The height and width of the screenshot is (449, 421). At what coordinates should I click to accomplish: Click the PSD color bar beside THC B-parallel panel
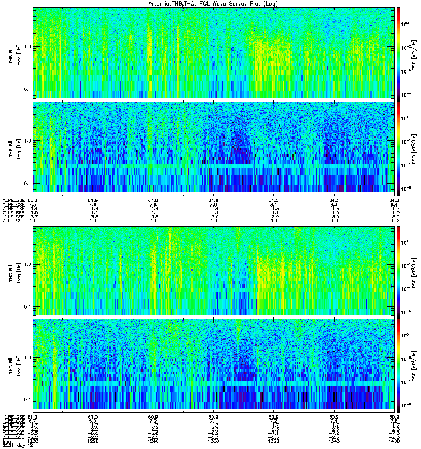tap(399, 365)
